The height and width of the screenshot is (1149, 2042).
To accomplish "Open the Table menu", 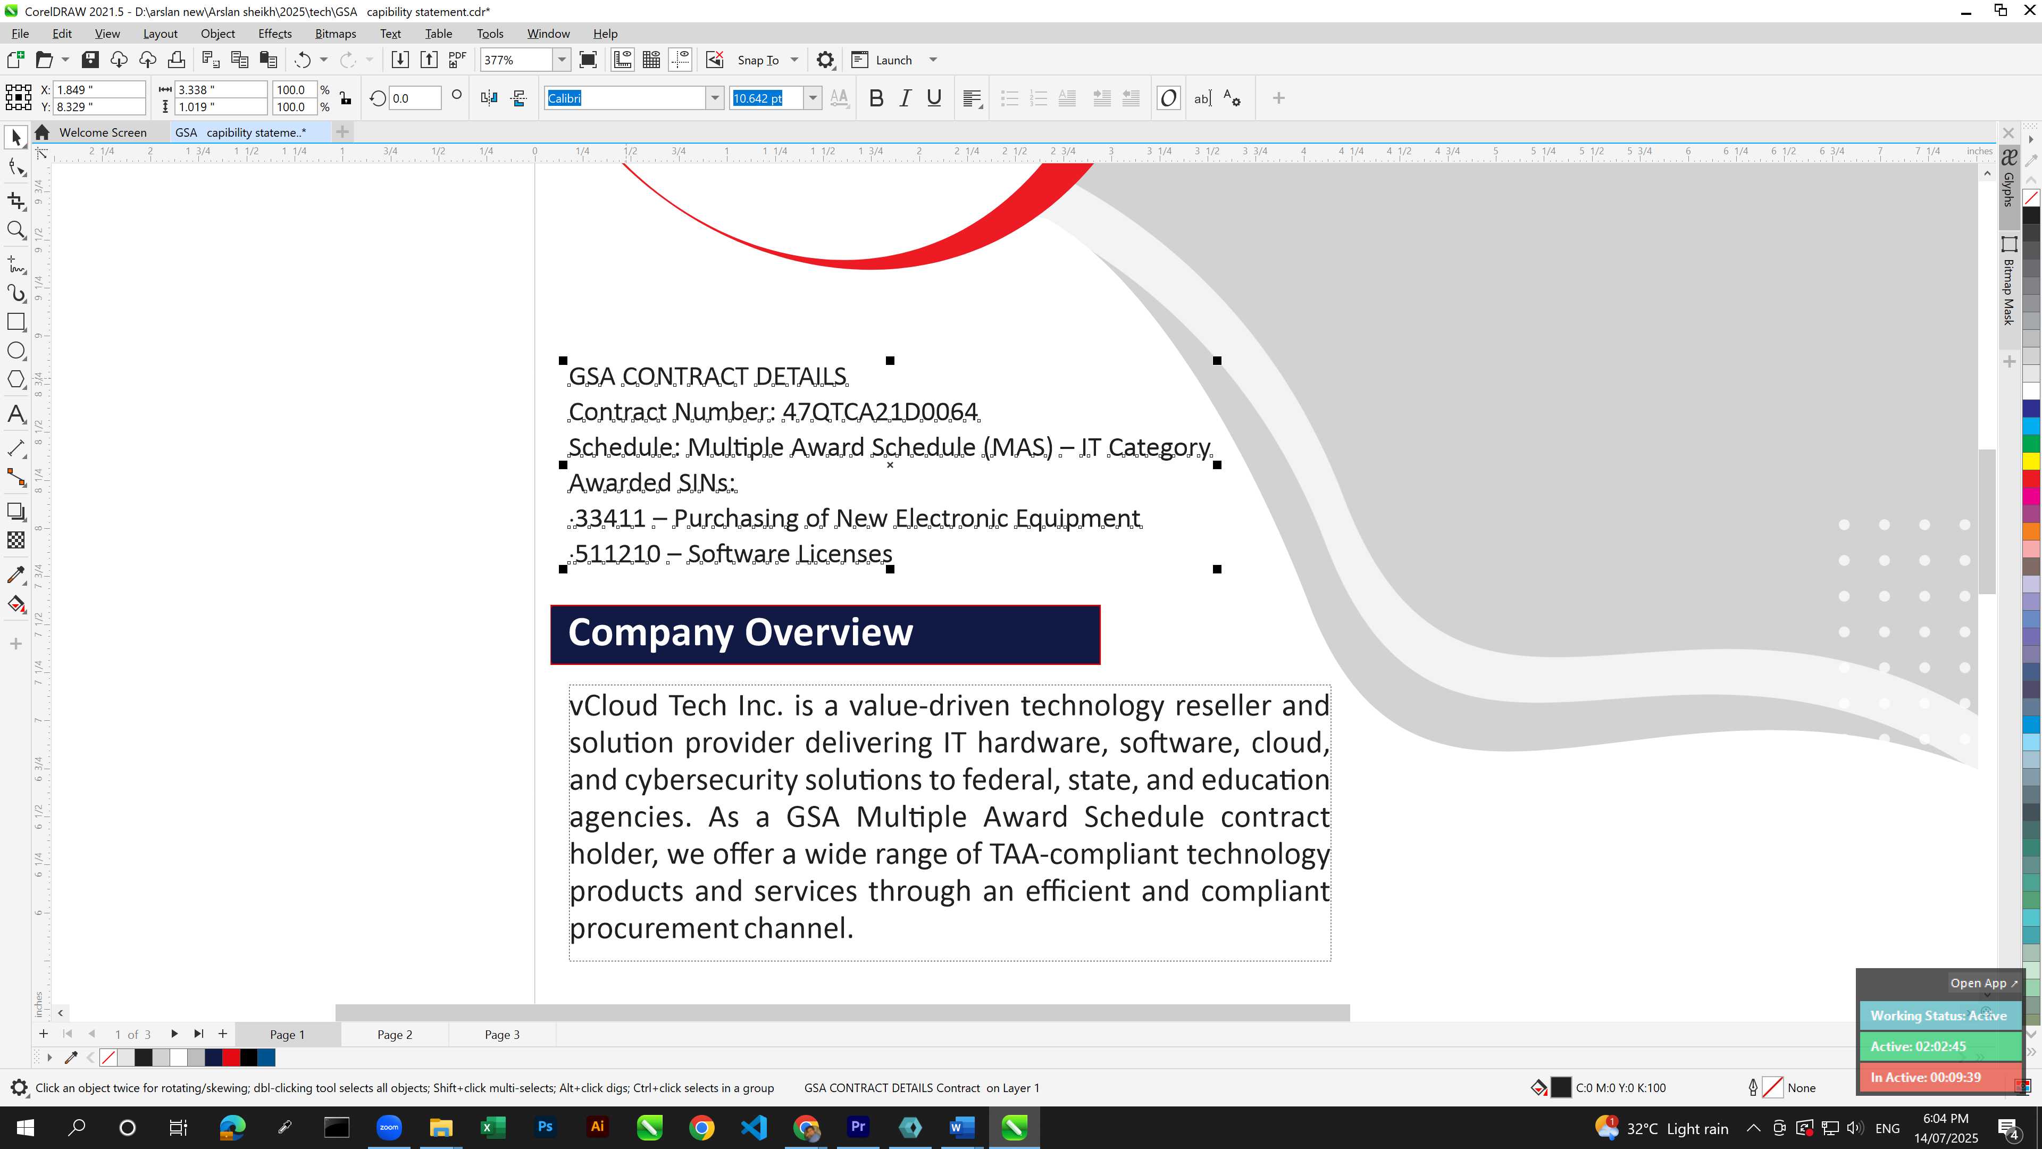I will 438,34.
